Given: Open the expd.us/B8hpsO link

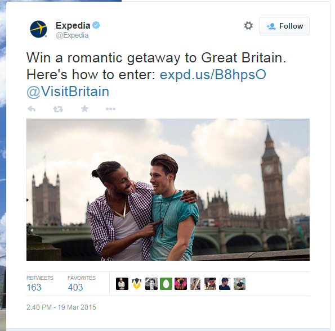Looking at the screenshot, I should point(213,75).
